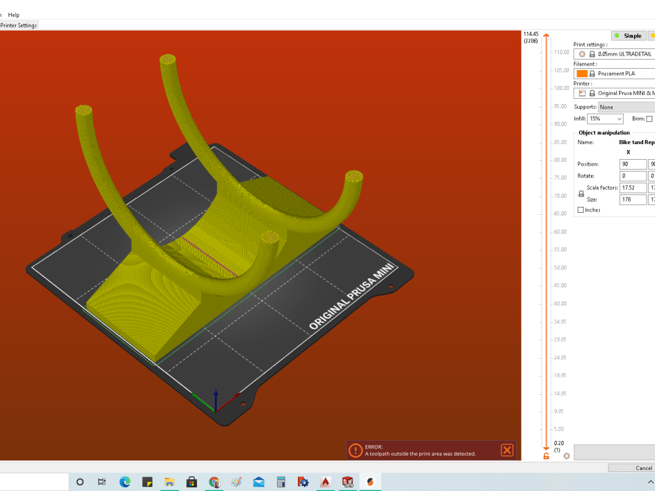Click the lock icon next to Prusament PLA
Image resolution: width=655 pixels, height=491 pixels.
[x=592, y=73]
